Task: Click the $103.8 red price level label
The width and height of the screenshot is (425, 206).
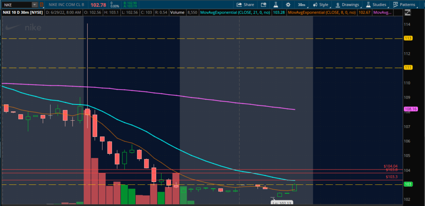Action: (x=392, y=170)
